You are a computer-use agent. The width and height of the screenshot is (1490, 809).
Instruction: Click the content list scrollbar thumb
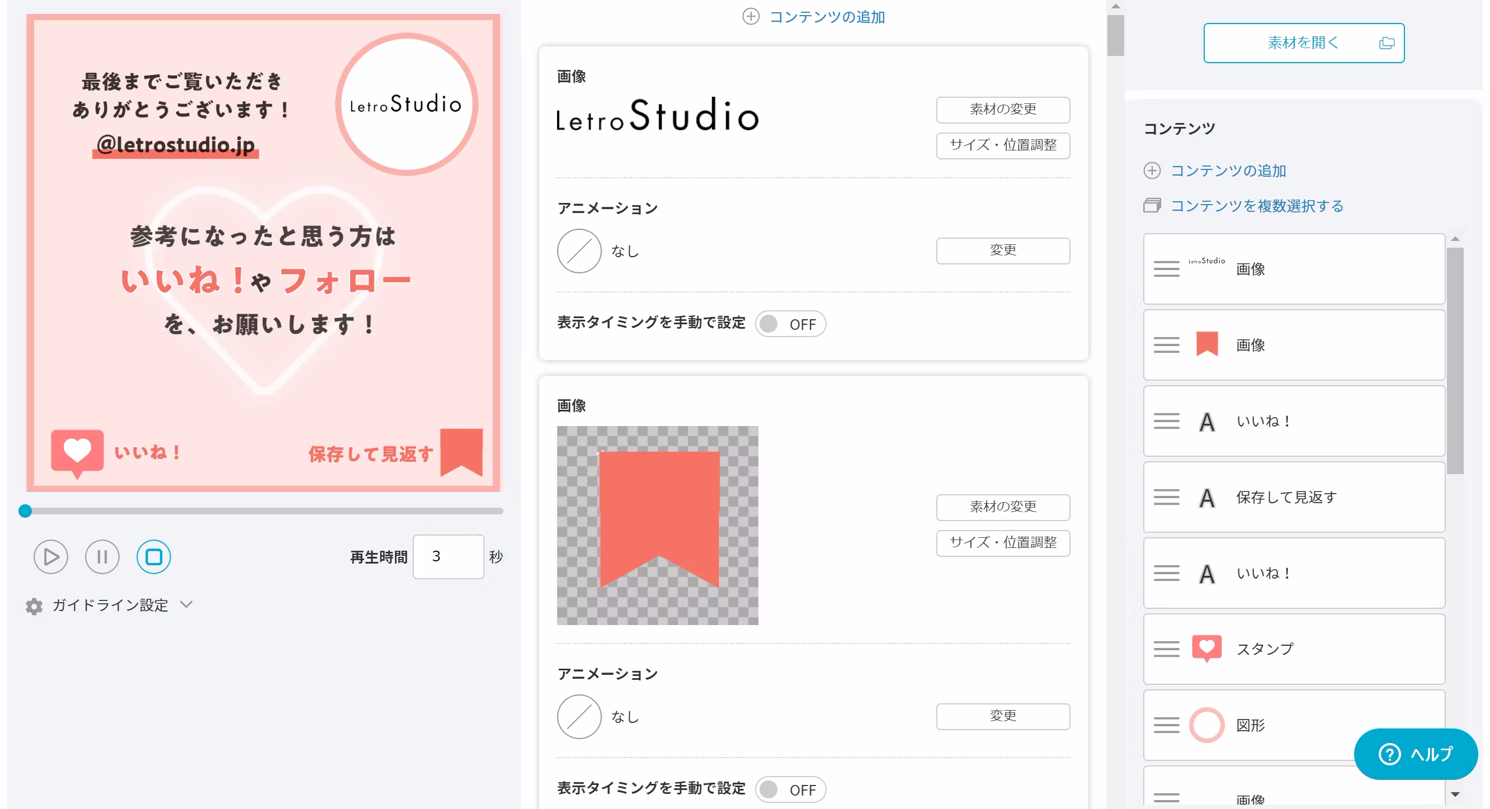click(1455, 361)
